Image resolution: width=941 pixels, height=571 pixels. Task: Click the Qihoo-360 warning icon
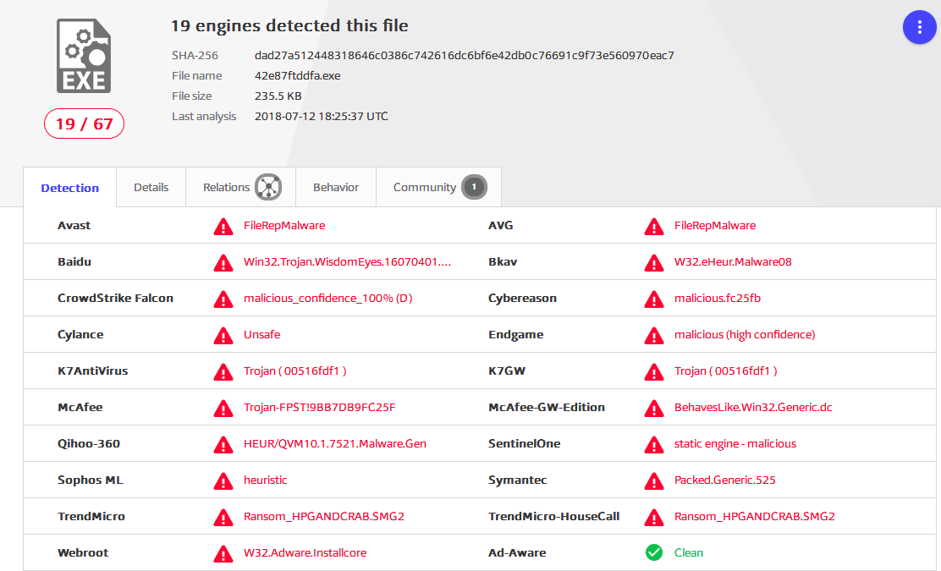[x=223, y=445]
